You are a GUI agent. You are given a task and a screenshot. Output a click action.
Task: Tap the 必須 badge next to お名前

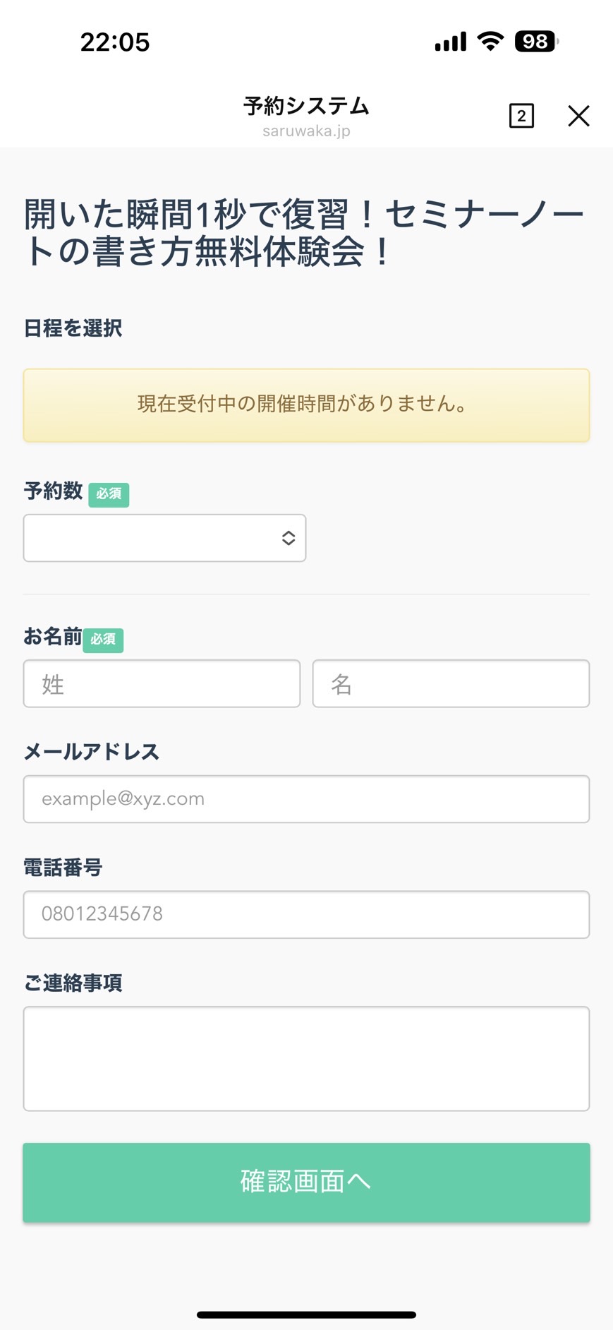[103, 640]
